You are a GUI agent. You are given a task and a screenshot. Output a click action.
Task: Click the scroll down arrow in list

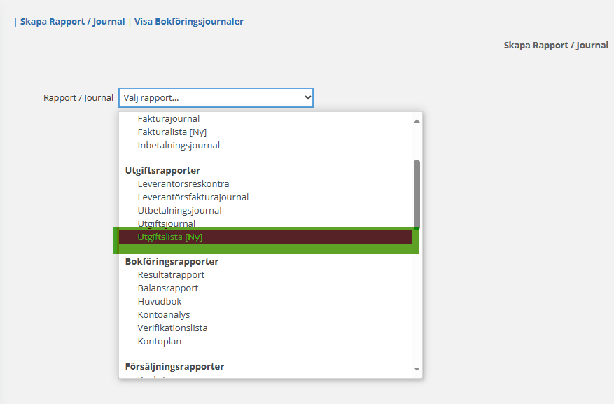[x=417, y=369]
